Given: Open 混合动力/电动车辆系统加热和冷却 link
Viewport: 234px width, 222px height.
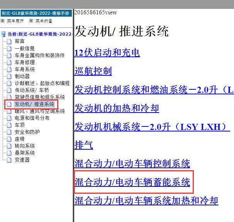Looking at the screenshot, I should (x=146, y=201).
